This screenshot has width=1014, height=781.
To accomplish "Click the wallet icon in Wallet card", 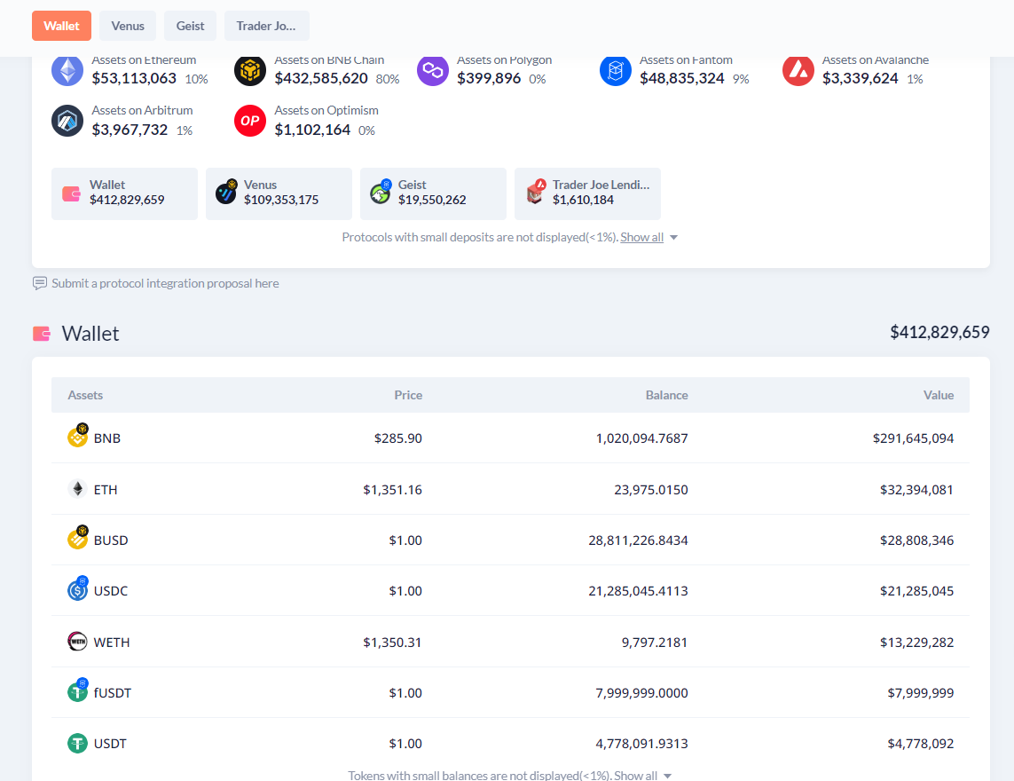I will pos(71,193).
